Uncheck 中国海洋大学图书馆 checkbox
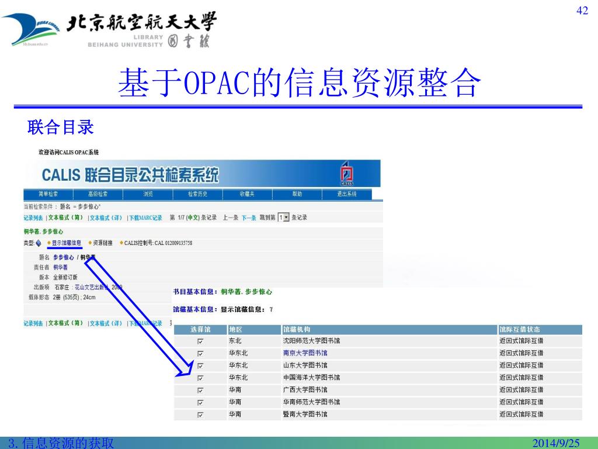Viewport: 598px width, 449px height. (x=200, y=378)
